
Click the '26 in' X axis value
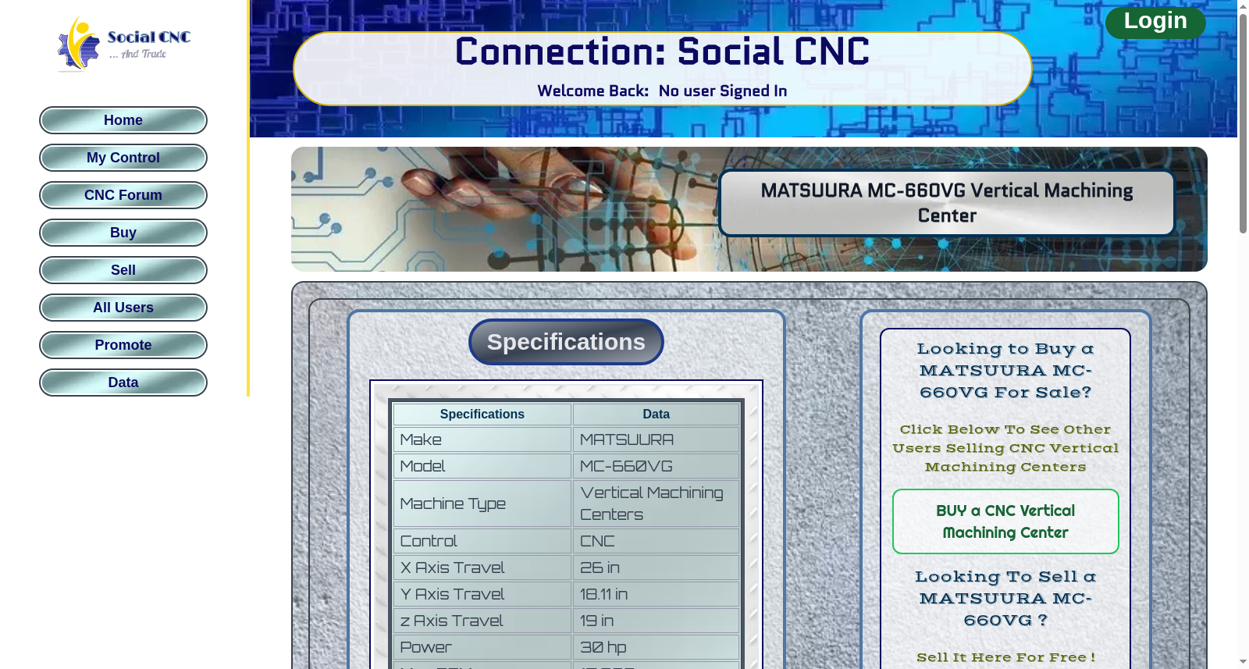coord(656,568)
